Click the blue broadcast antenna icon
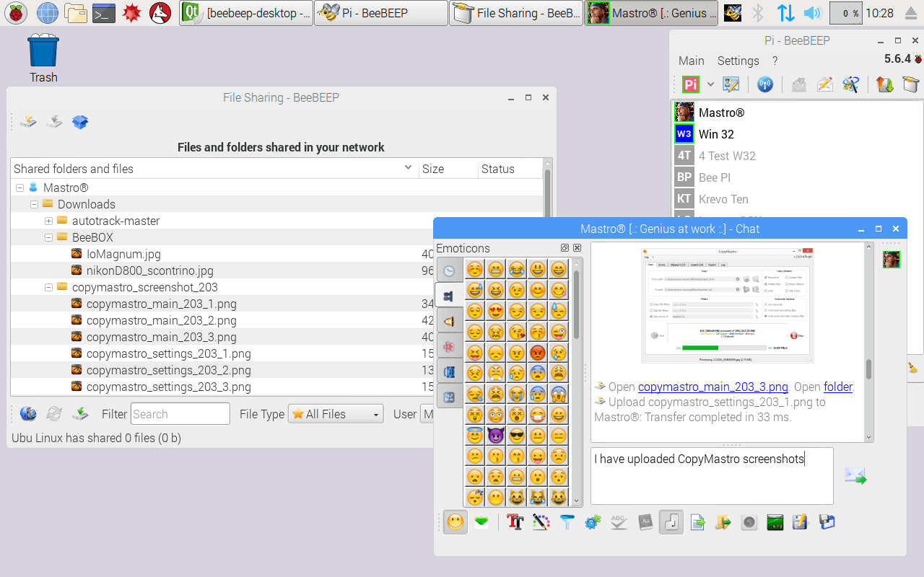This screenshot has width=924, height=577. [765, 84]
